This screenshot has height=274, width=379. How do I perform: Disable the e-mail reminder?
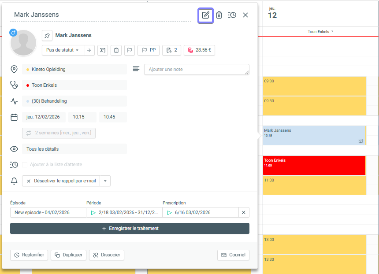(x=61, y=181)
